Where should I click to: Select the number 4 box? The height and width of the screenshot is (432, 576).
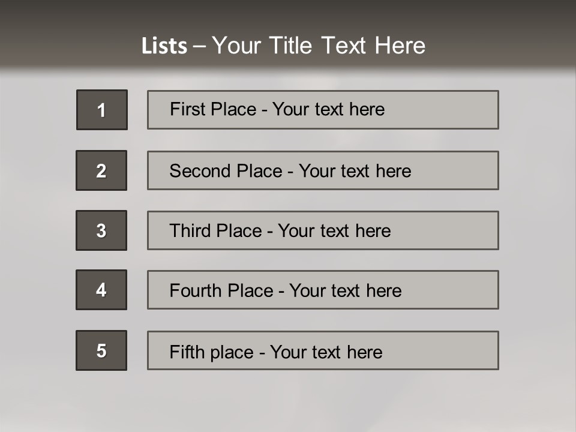101,290
